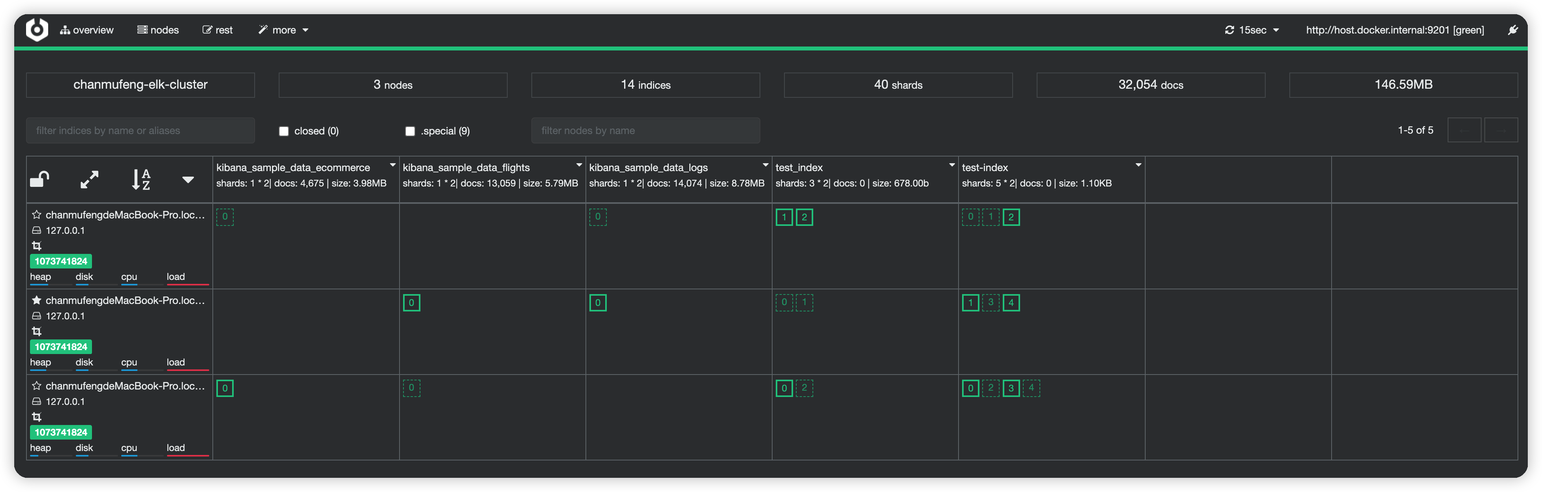The height and width of the screenshot is (492, 1542).
Task: Enable the closed (0) checkbox
Action: point(284,131)
